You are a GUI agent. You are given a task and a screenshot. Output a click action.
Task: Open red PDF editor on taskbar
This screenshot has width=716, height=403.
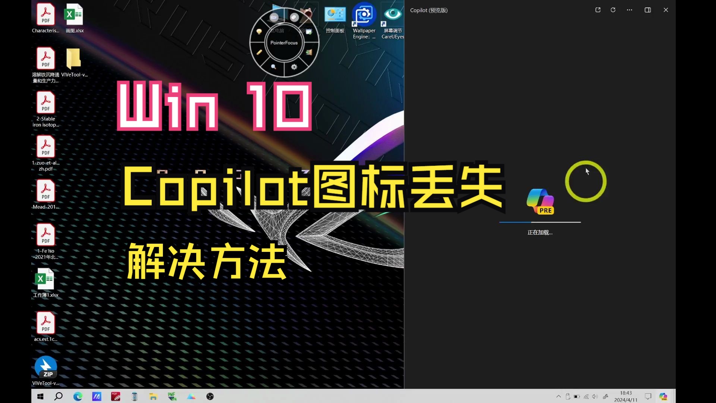tap(116, 396)
